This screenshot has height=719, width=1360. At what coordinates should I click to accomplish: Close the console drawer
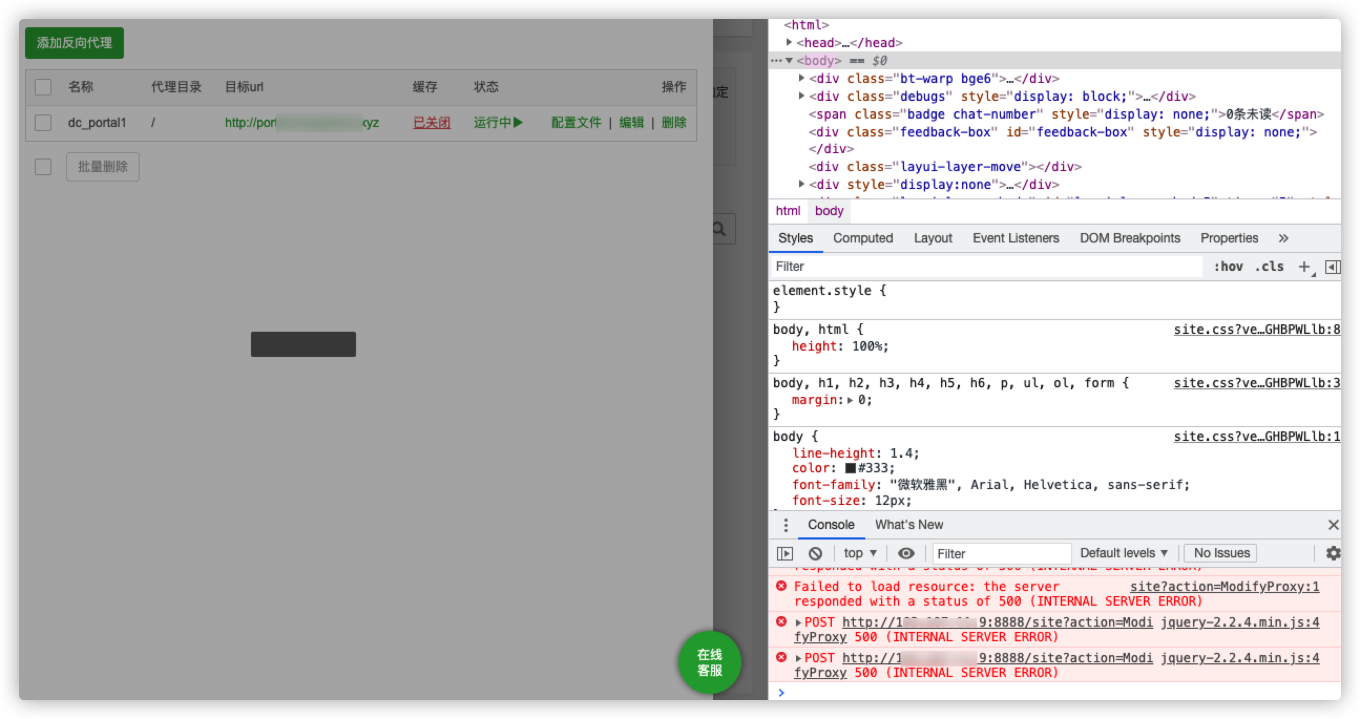pos(1333,525)
